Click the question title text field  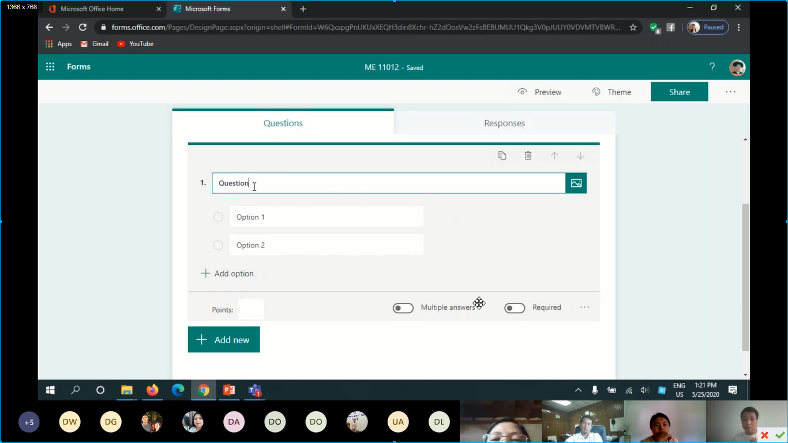pos(389,183)
